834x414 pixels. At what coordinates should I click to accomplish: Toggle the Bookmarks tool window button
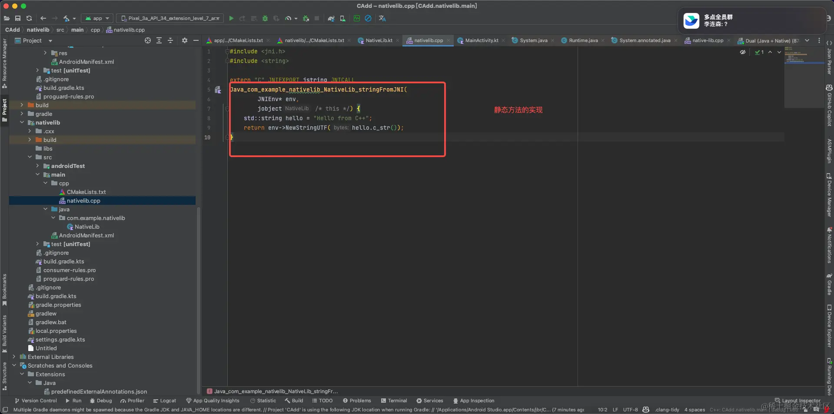tap(4, 289)
